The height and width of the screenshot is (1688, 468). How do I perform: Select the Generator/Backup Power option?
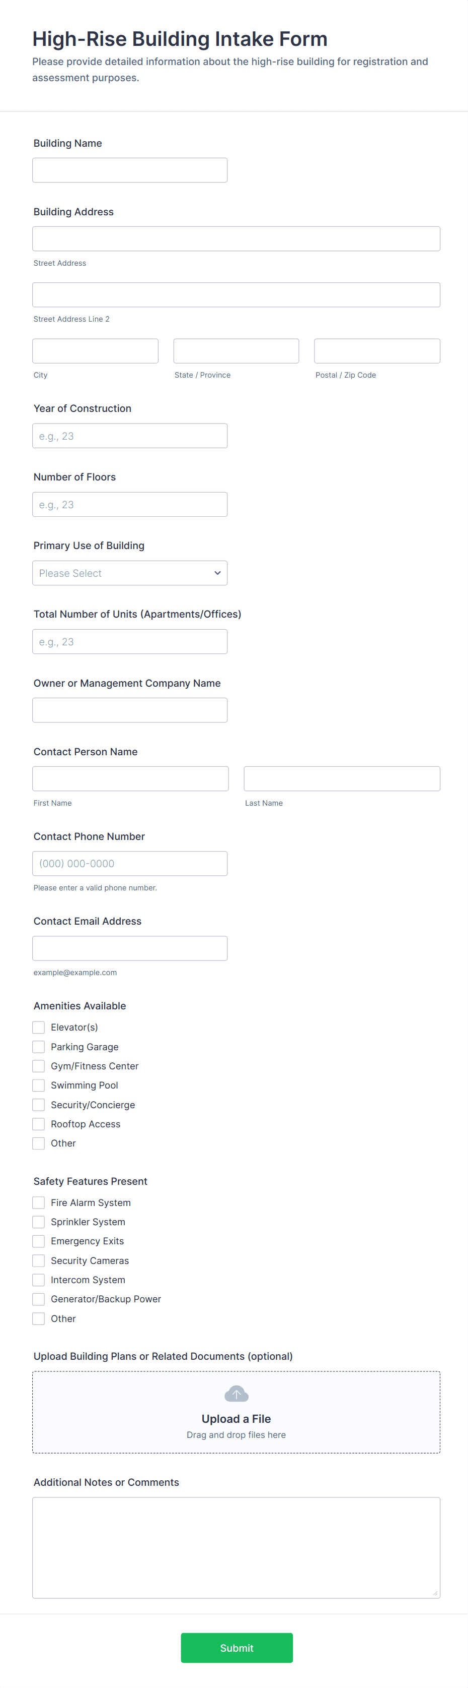click(x=38, y=1299)
